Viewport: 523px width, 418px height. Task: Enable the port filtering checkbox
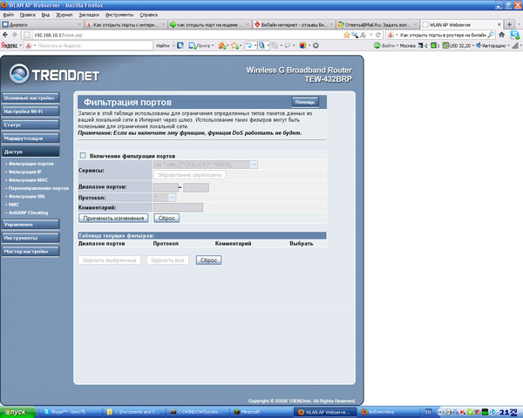[83, 155]
